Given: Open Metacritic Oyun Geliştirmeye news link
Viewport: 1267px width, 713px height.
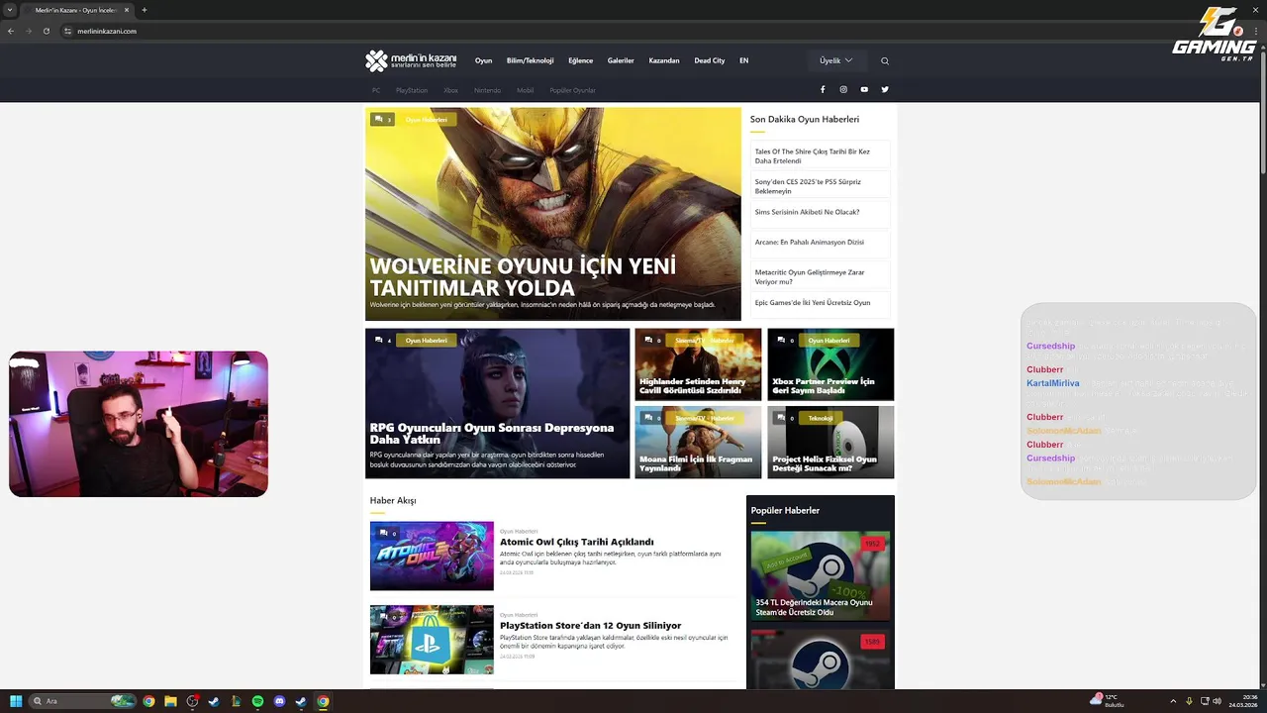Looking at the screenshot, I should coord(820,276).
